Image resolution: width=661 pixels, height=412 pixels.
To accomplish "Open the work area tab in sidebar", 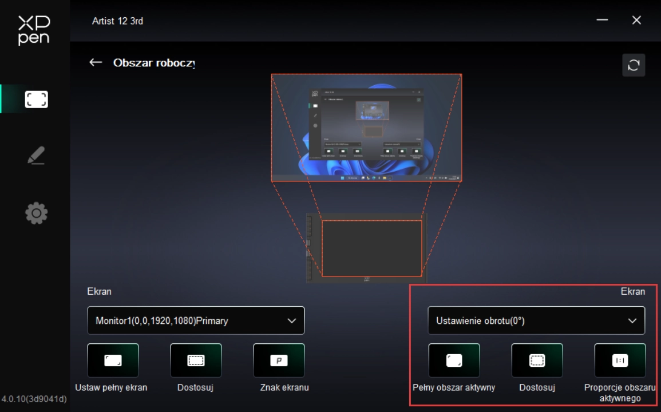I will tap(36, 100).
